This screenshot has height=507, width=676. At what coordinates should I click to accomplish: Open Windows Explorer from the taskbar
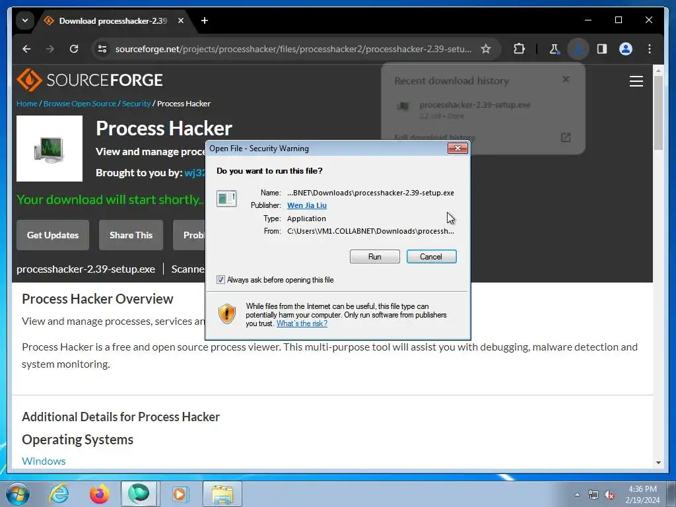[x=222, y=494]
